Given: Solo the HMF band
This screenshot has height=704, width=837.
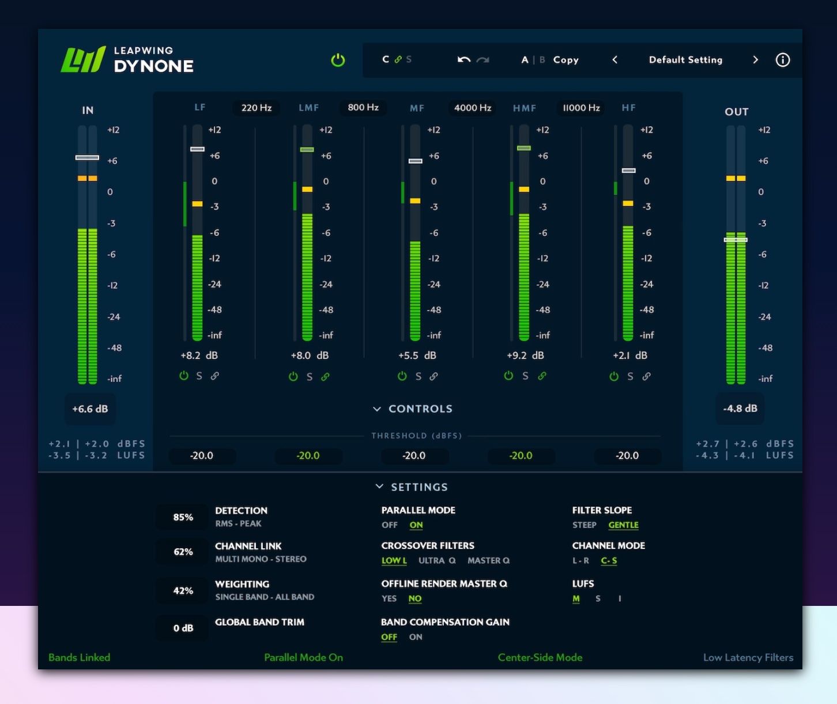Looking at the screenshot, I should [525, 376].
